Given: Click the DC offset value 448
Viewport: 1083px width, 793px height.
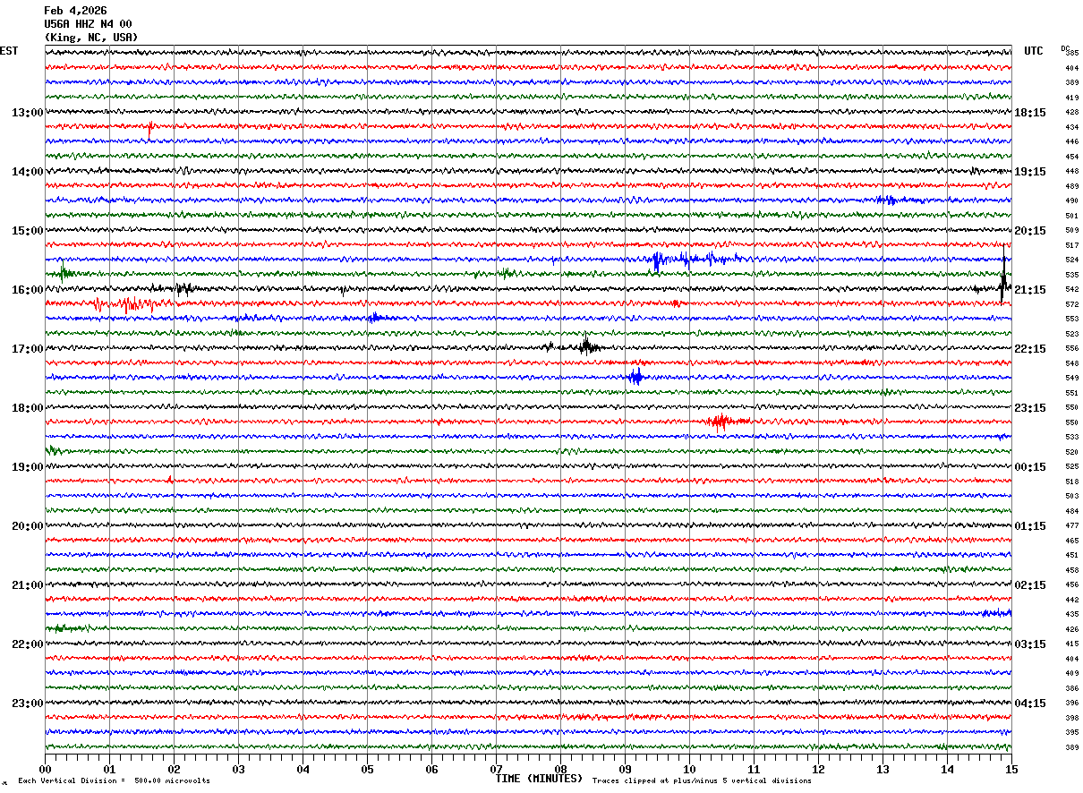Looking at the screenshot, I should click(1071, 172).
